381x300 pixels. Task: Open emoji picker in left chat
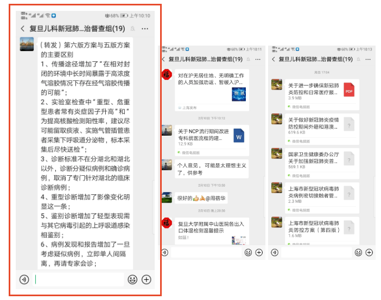point(132,279)
